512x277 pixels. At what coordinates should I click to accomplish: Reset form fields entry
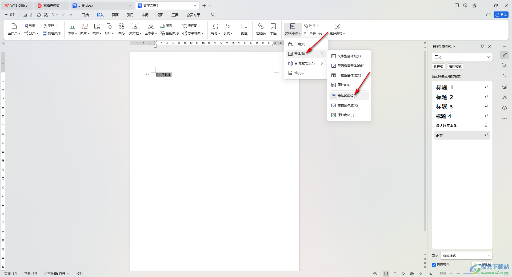tap(349, 105)
